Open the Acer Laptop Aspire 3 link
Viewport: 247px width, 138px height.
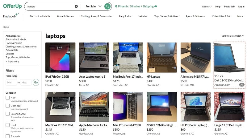(x=92, y=77)
